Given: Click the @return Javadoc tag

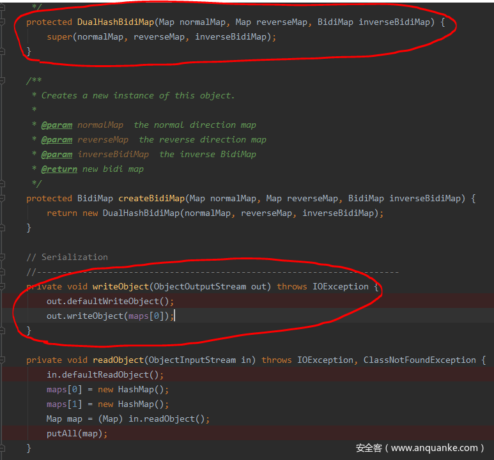Looking at the screenshot, I should [59, 169].
